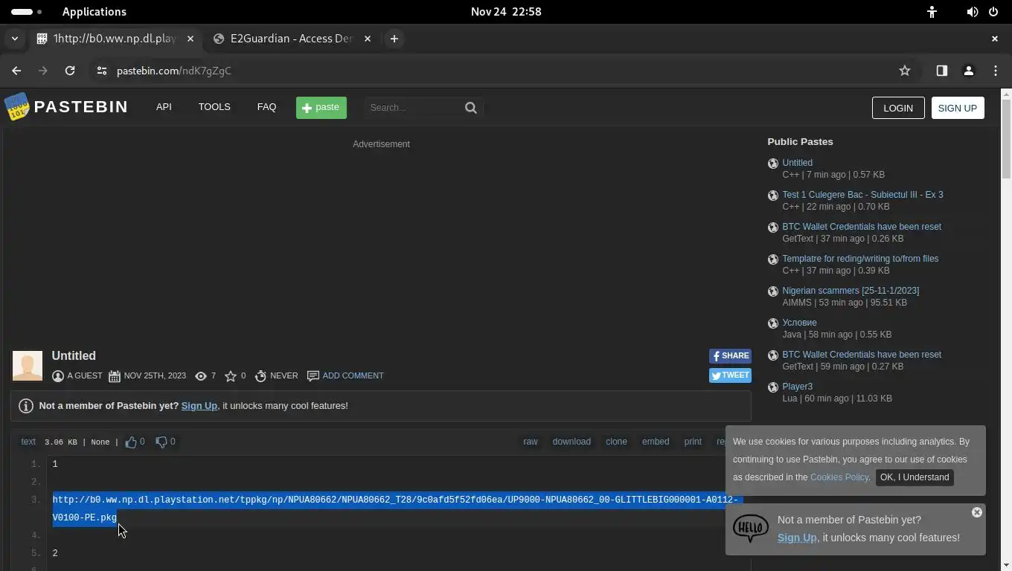Share paste on Facebook
This screenshot has height=571, width=1012.
click(x=730, y=356)
